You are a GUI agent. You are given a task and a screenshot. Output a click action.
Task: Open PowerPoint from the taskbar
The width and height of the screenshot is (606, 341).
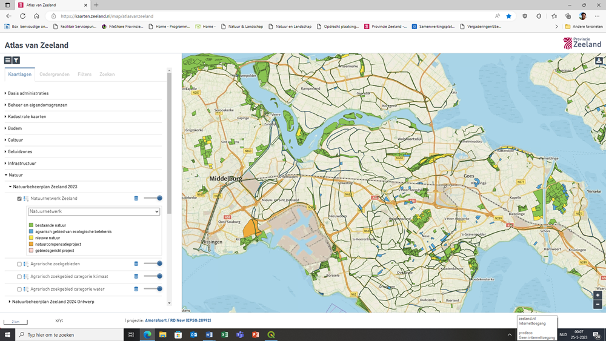coord(256,335)
